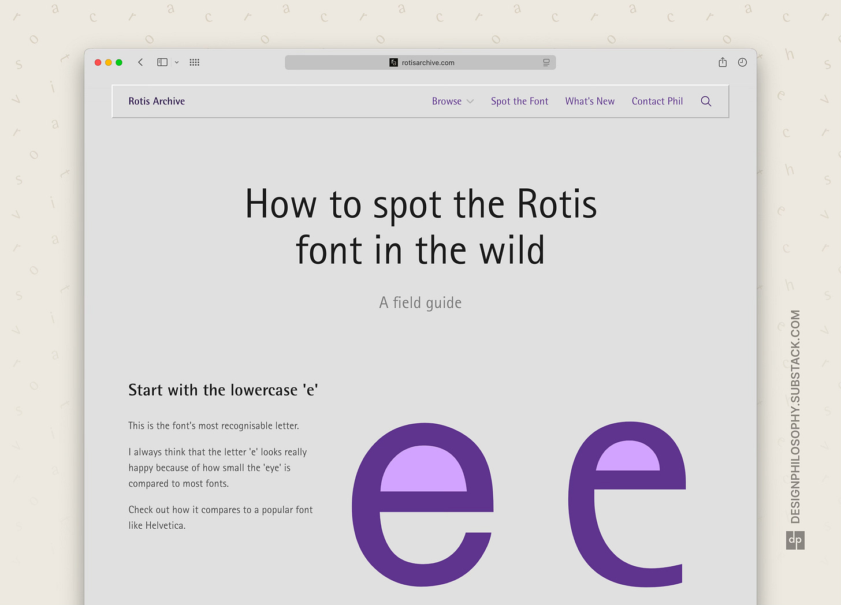The image size is (841, 605).
Task: Go back with the Safari back arrow
Action: [140, 62]
